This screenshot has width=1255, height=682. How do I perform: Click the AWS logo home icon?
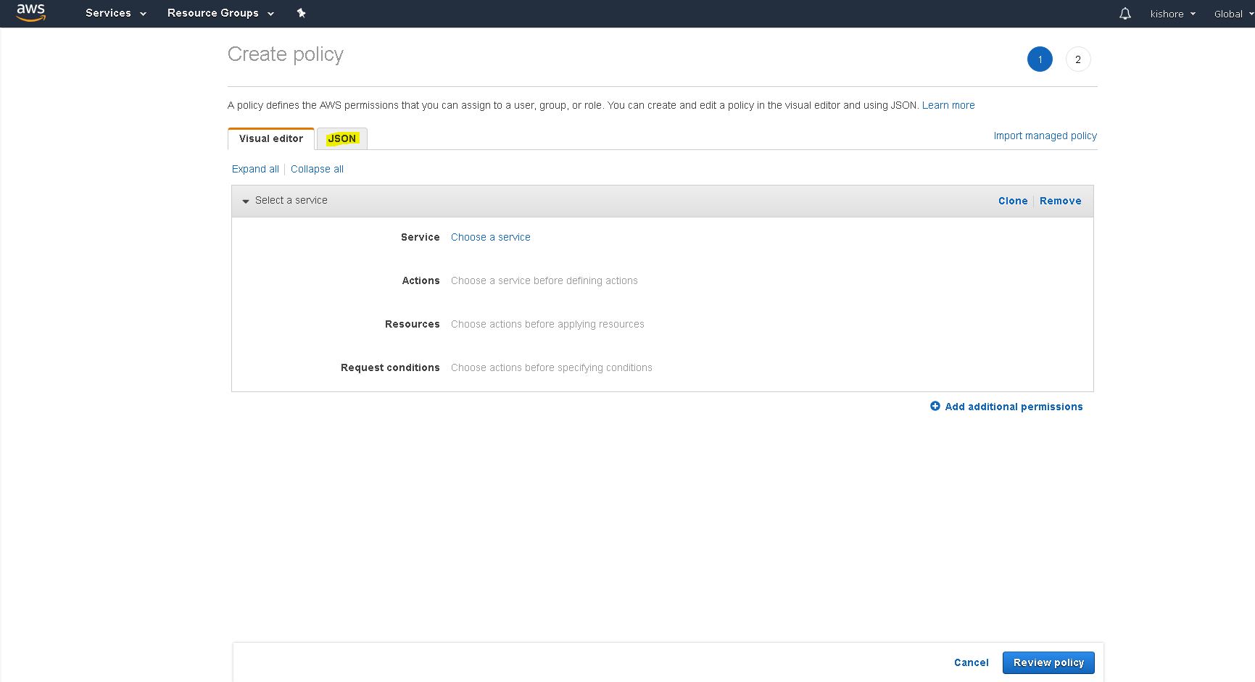[30, 12]
